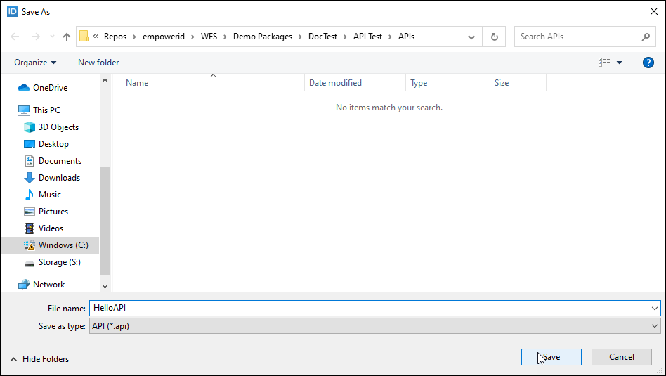The image size is (666, 376).
Task: Sort by the Date modified column
Action: (x=335, y=83)
